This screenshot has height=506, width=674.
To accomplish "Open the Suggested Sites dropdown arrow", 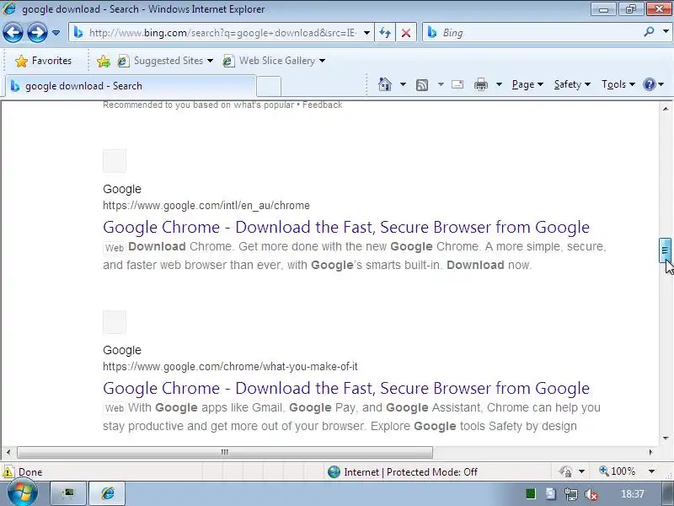I will point(210,61).
